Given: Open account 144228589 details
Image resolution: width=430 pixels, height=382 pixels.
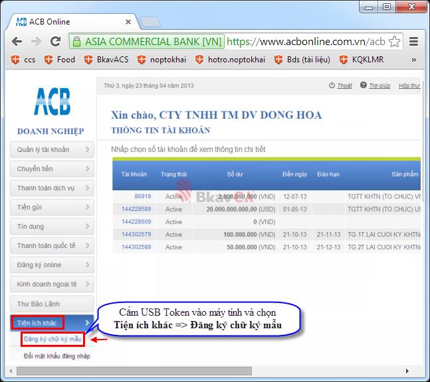Looking at the screenshot, I should tap(136, 209).
